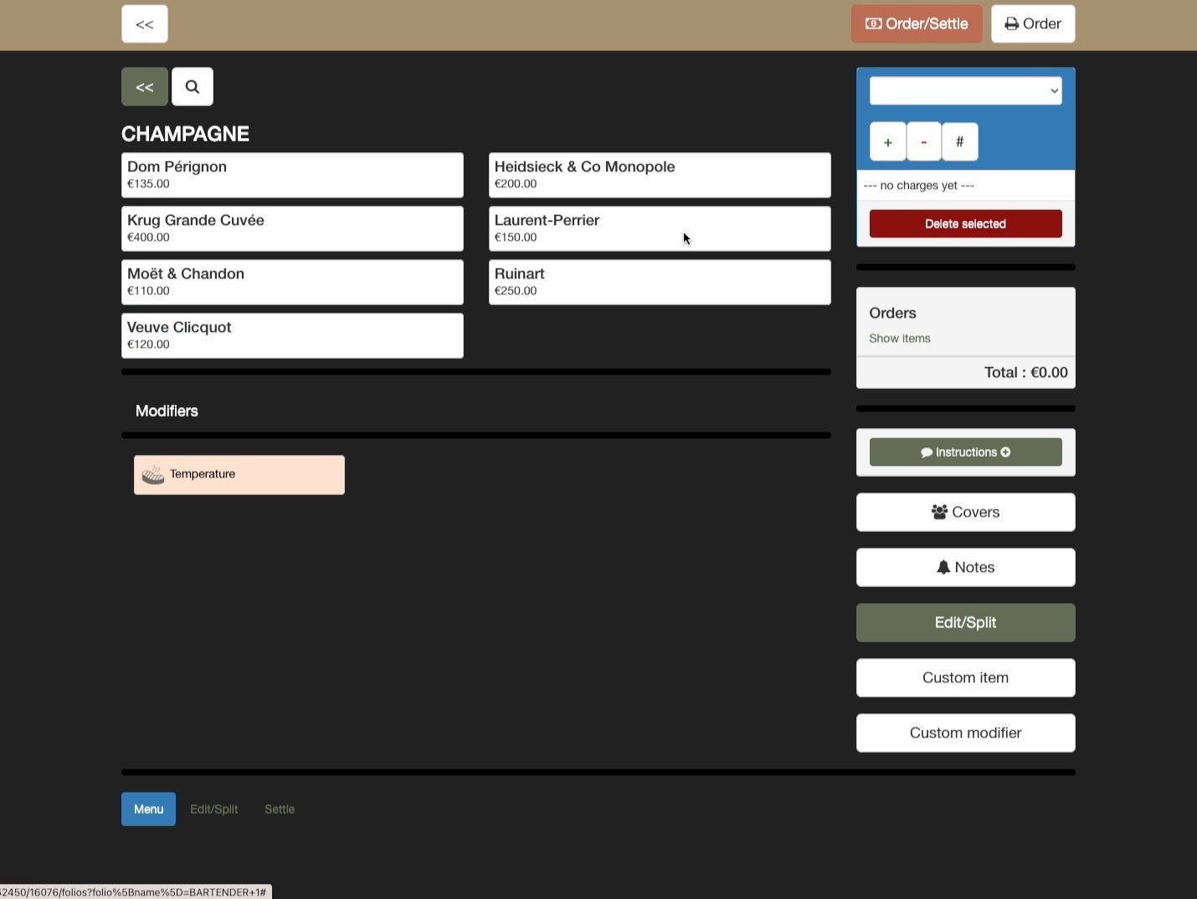The width and height of the screenshot is (1197, 899).
Task: Send order using printer Order button
Action: (x=1033, y=24)
